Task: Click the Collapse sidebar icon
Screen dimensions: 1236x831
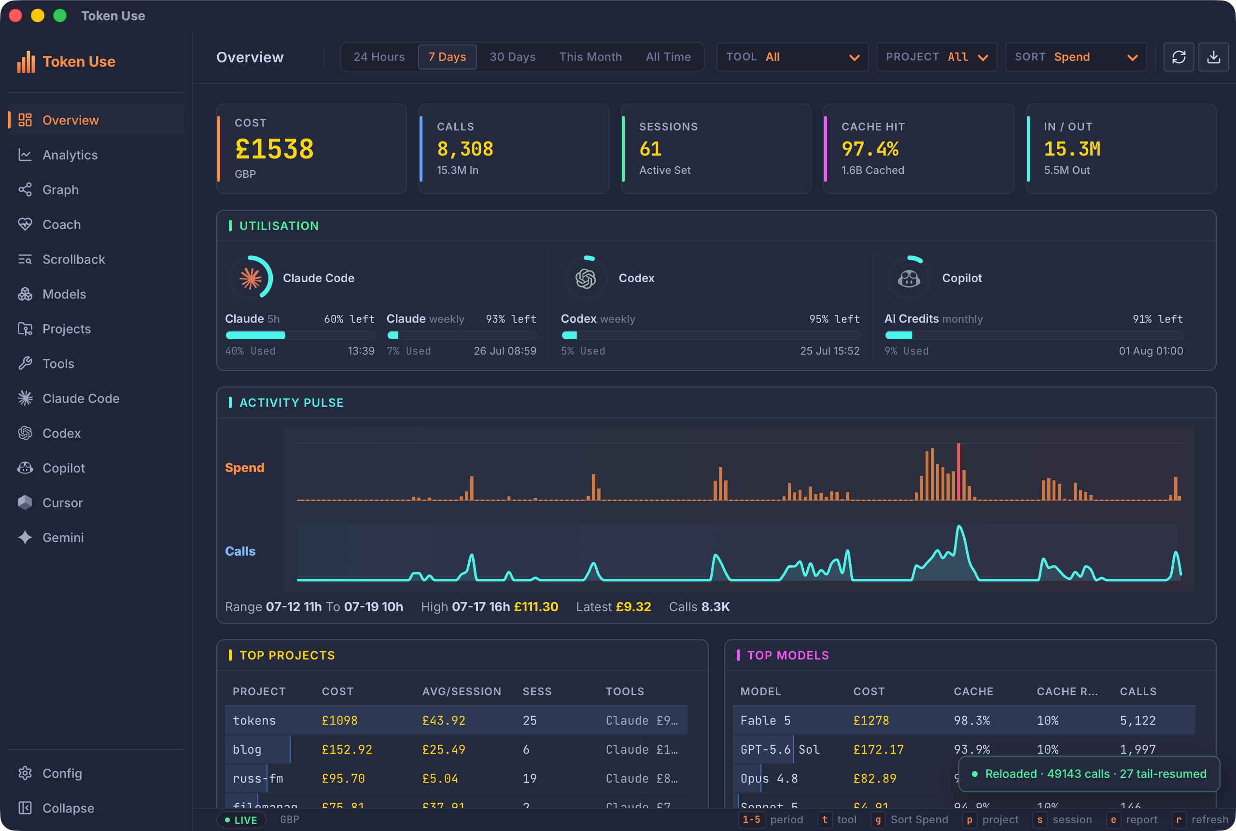Action: pyautogui.click(x=25, y=808)
